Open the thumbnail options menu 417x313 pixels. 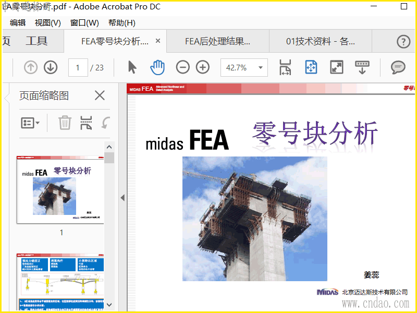30,123
